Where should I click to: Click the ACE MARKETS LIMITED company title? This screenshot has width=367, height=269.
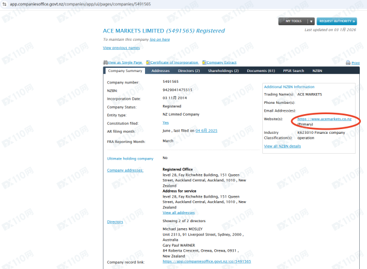134,31
